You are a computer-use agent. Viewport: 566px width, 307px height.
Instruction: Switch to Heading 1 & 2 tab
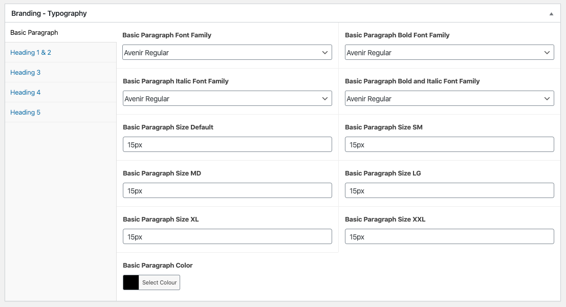[31, 53]
